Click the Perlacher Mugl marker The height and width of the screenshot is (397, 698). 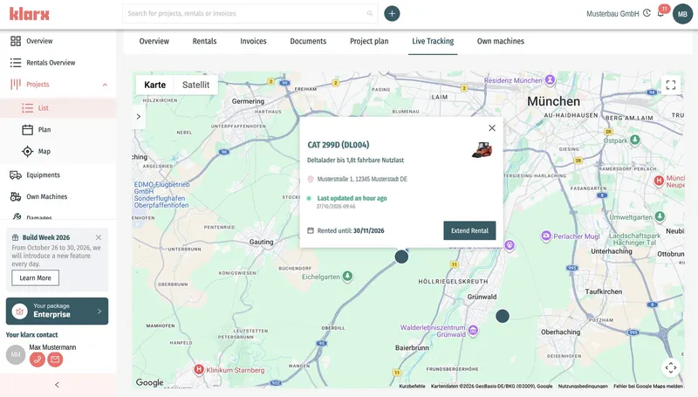click(546, 236)
